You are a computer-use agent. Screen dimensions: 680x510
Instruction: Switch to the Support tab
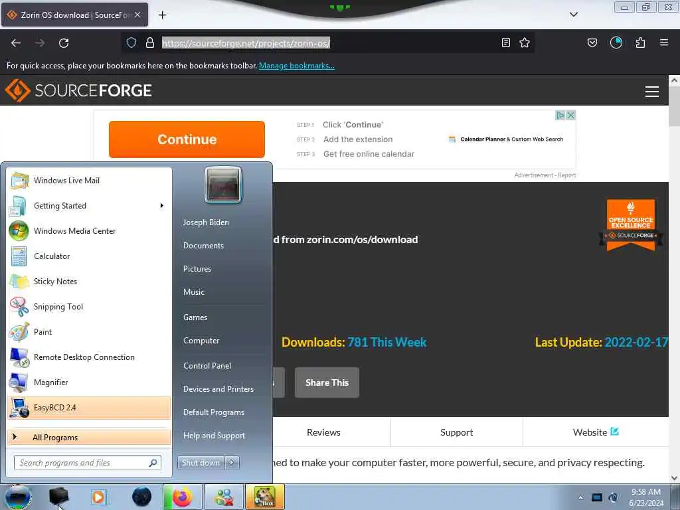(x=457, y=432)
